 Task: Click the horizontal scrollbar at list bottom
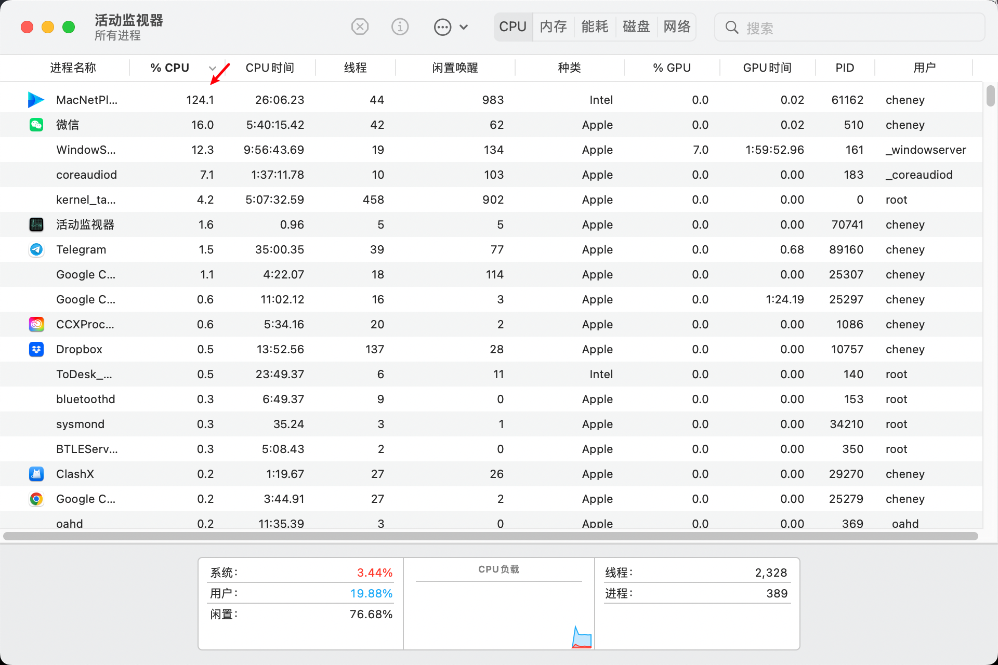click(491, 536)
